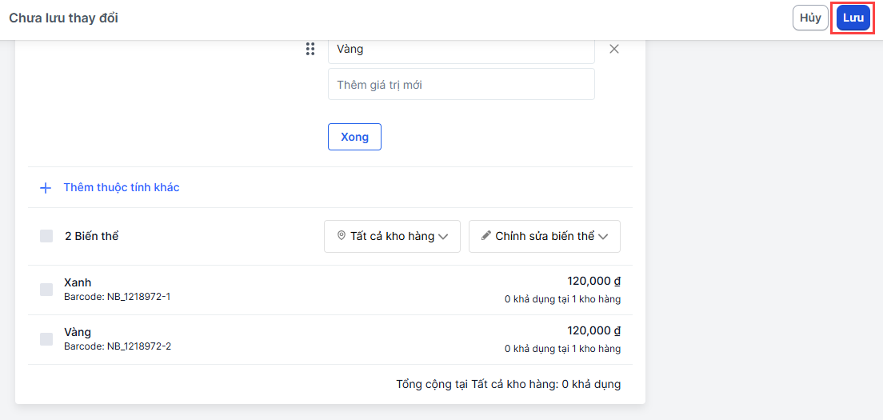Click the plus icon for adding attribute
This screenshot has width=883, height=420.
(46, 188)
